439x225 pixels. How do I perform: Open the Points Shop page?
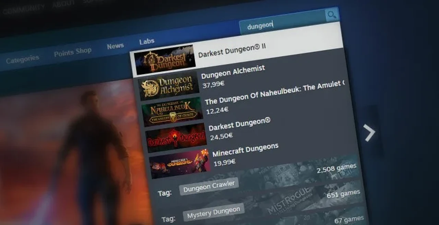73,50
